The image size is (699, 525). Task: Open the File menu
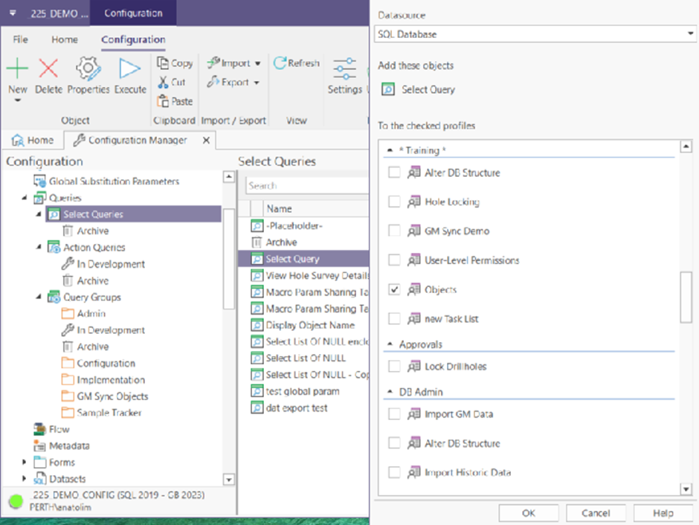pyautogui.click(x=19, y=39)
